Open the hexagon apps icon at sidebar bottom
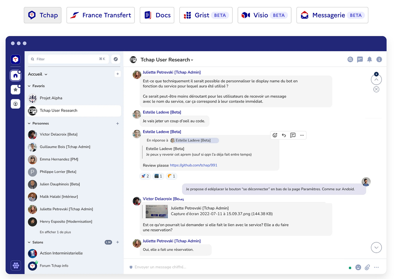The width and height of the screenshot is (394, 279). tap(16, 265)
